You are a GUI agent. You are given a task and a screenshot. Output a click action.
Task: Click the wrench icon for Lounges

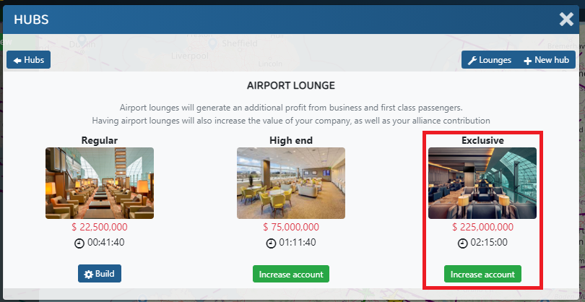(472, 61)
